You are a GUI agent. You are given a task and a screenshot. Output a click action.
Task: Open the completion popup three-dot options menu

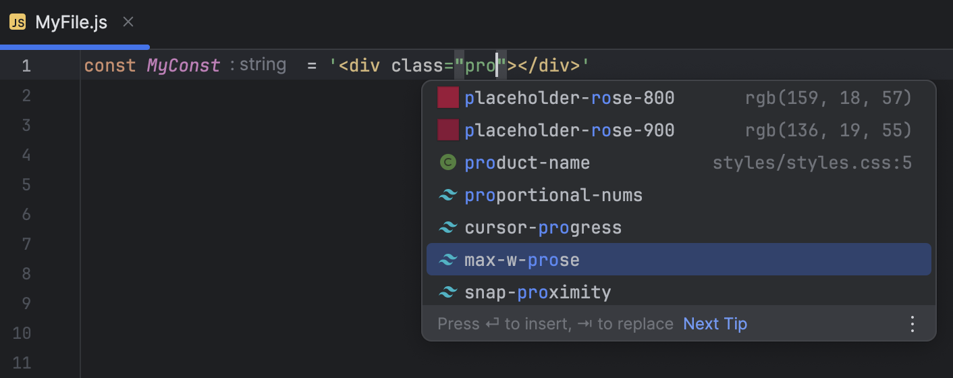coord(913,324)
